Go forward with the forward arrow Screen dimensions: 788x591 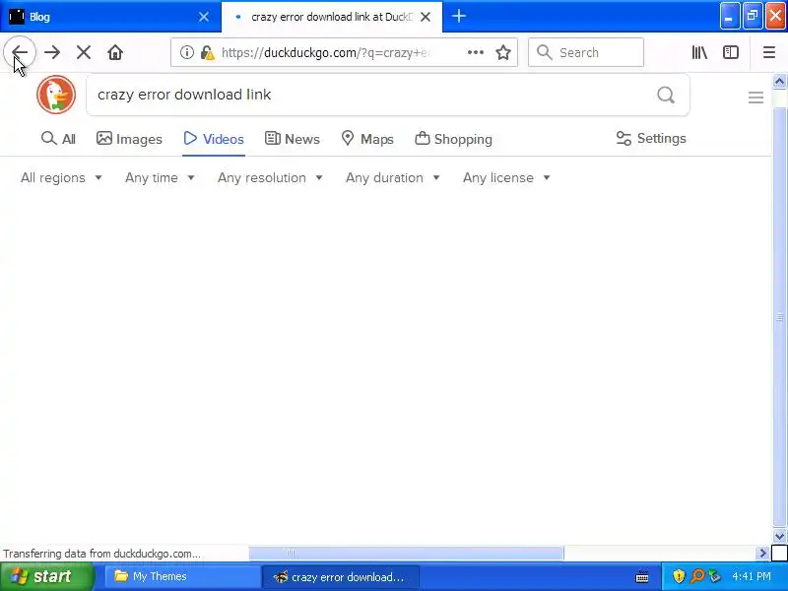coord(52,52)
